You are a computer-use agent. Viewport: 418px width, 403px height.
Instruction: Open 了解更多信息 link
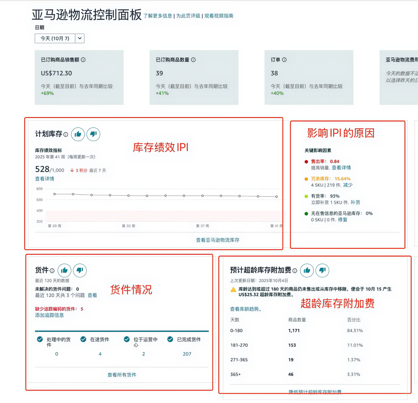click(x=158, y=16)
